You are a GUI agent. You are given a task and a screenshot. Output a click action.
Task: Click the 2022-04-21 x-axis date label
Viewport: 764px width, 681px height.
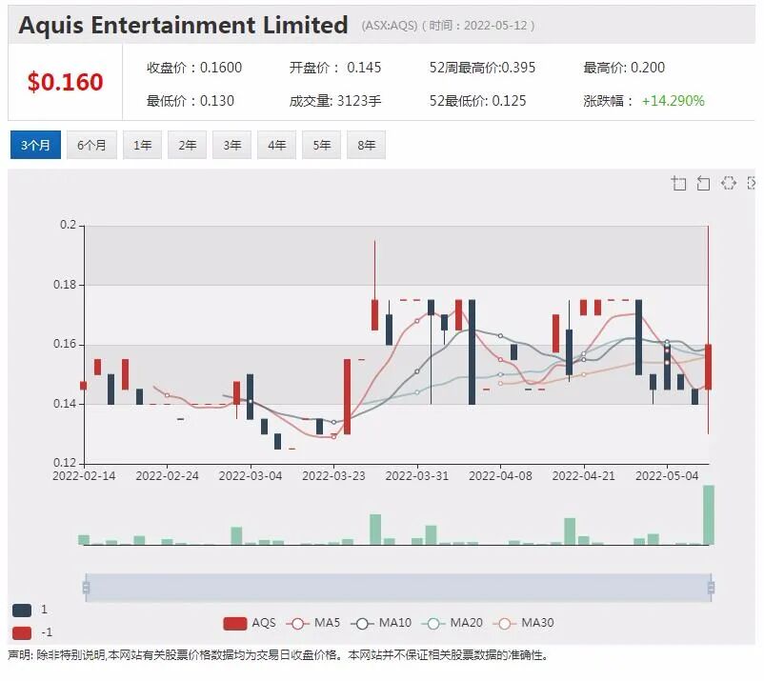click(x=584, y=476)
